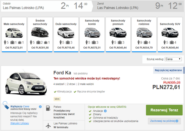
Task: Click the large suitcase icon in Średnie samochody
Action: coord(38,42)
